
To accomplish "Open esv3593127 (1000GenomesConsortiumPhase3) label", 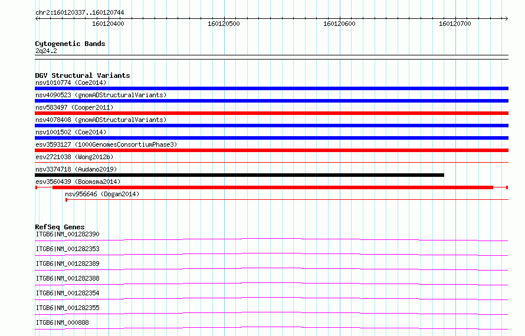I will point(106,144).
